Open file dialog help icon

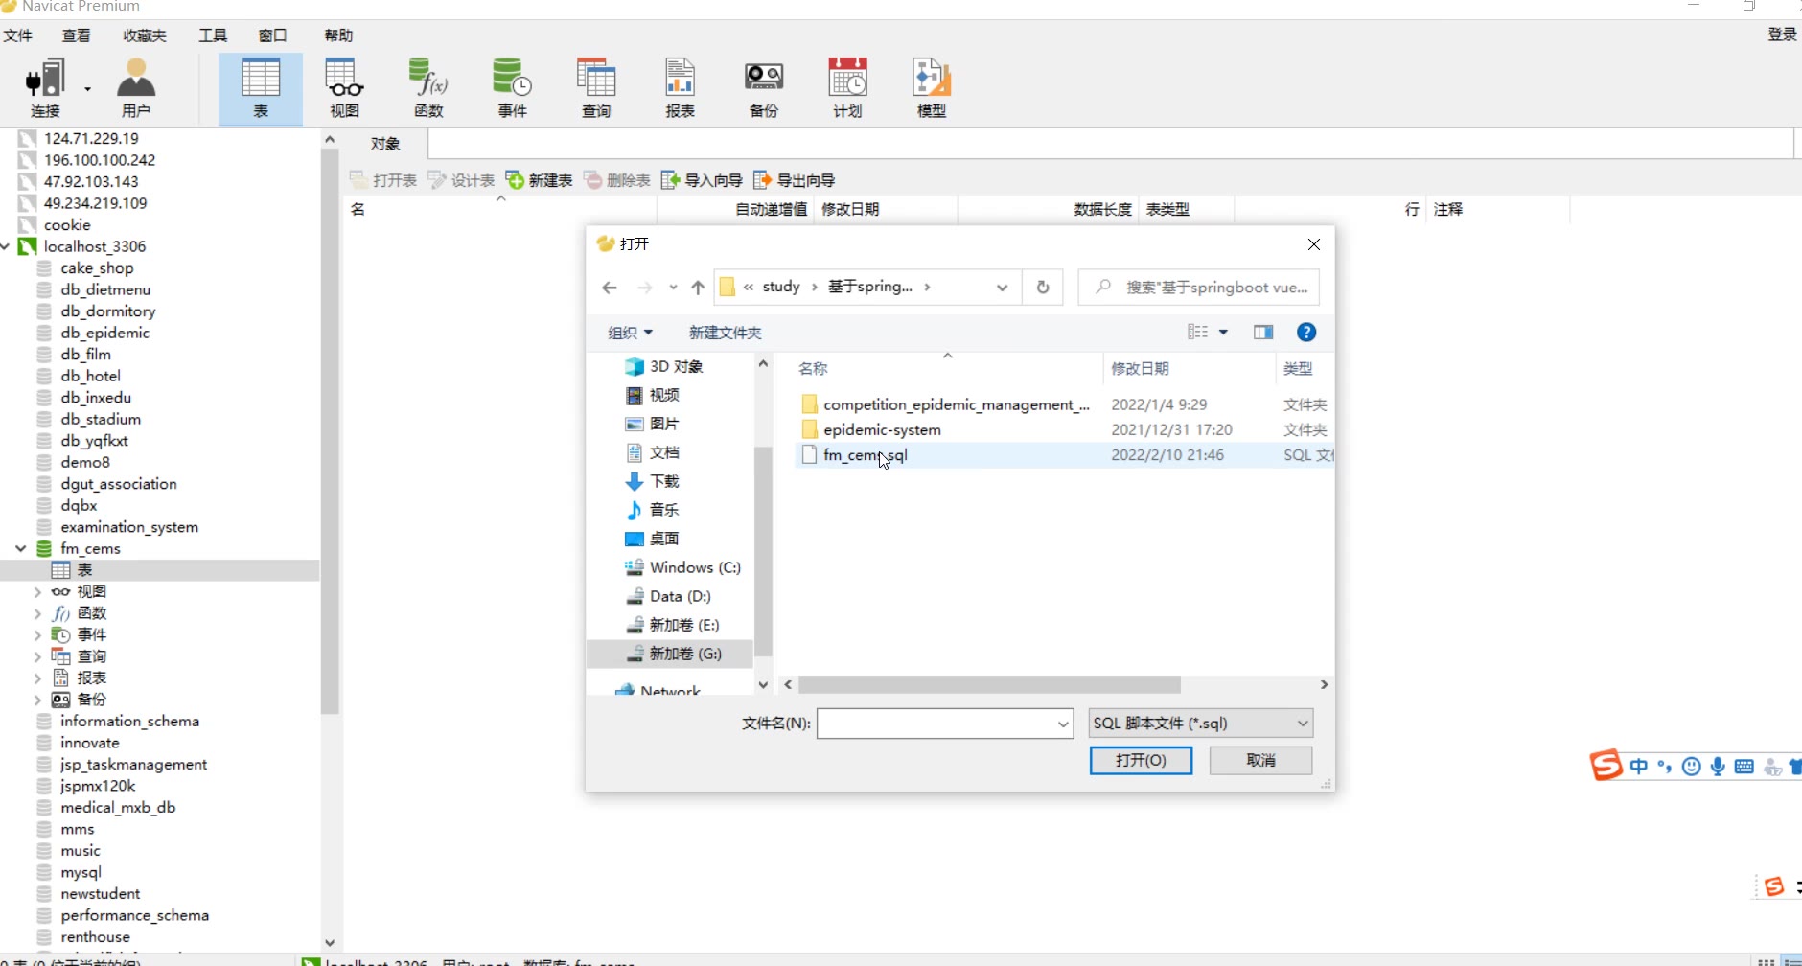point(1306,332)
